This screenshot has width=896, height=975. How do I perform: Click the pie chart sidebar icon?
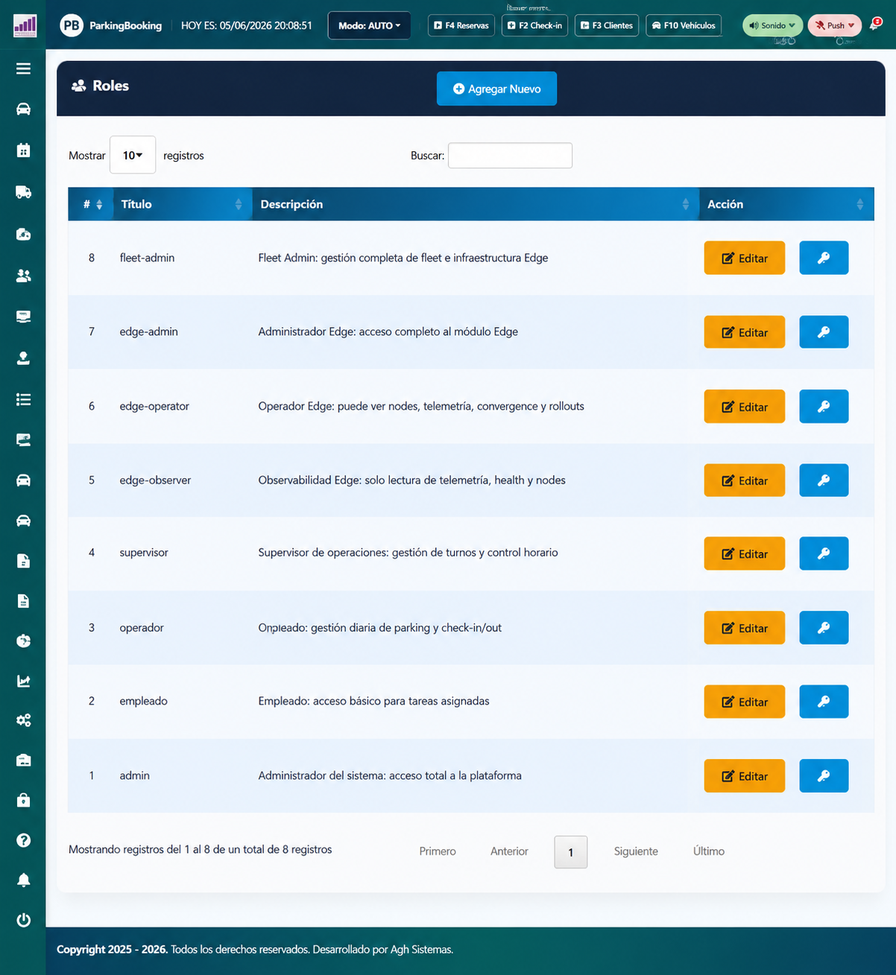(23, 641)
